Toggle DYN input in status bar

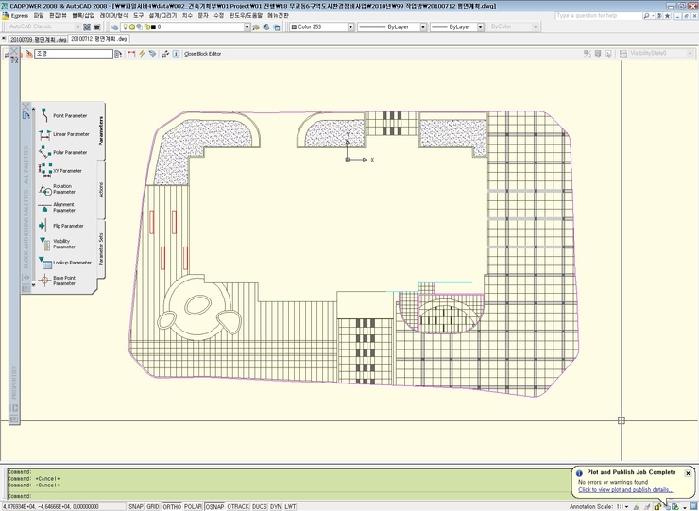(x=276, y=506)
